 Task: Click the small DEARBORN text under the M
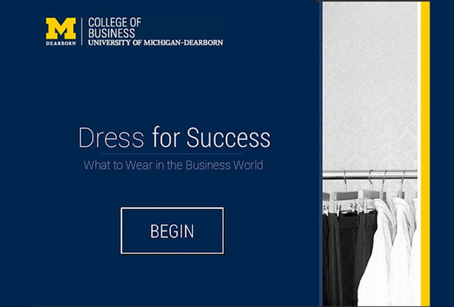61,43
